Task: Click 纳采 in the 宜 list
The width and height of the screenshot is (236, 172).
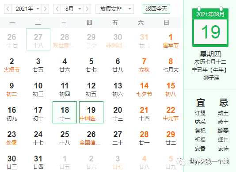Action: [x=200, y=122]
